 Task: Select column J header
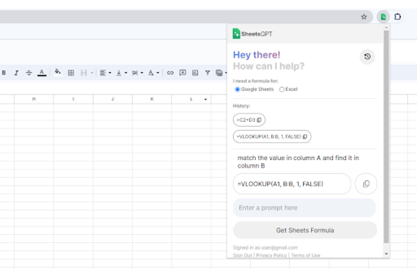[113, 99]
